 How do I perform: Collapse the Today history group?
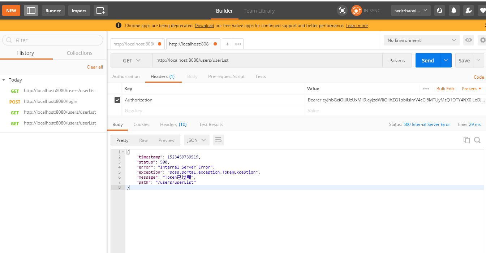click(x=4, y=80)
